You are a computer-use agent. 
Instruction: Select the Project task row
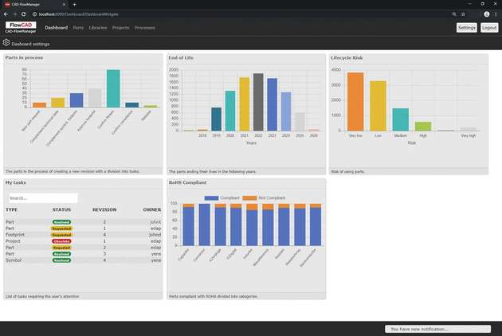83,241
